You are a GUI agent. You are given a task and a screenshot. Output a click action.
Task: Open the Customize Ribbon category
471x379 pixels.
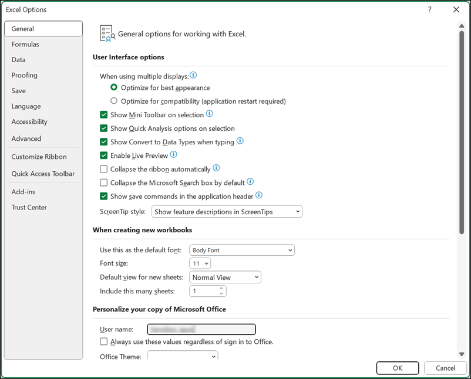(43, 157)
